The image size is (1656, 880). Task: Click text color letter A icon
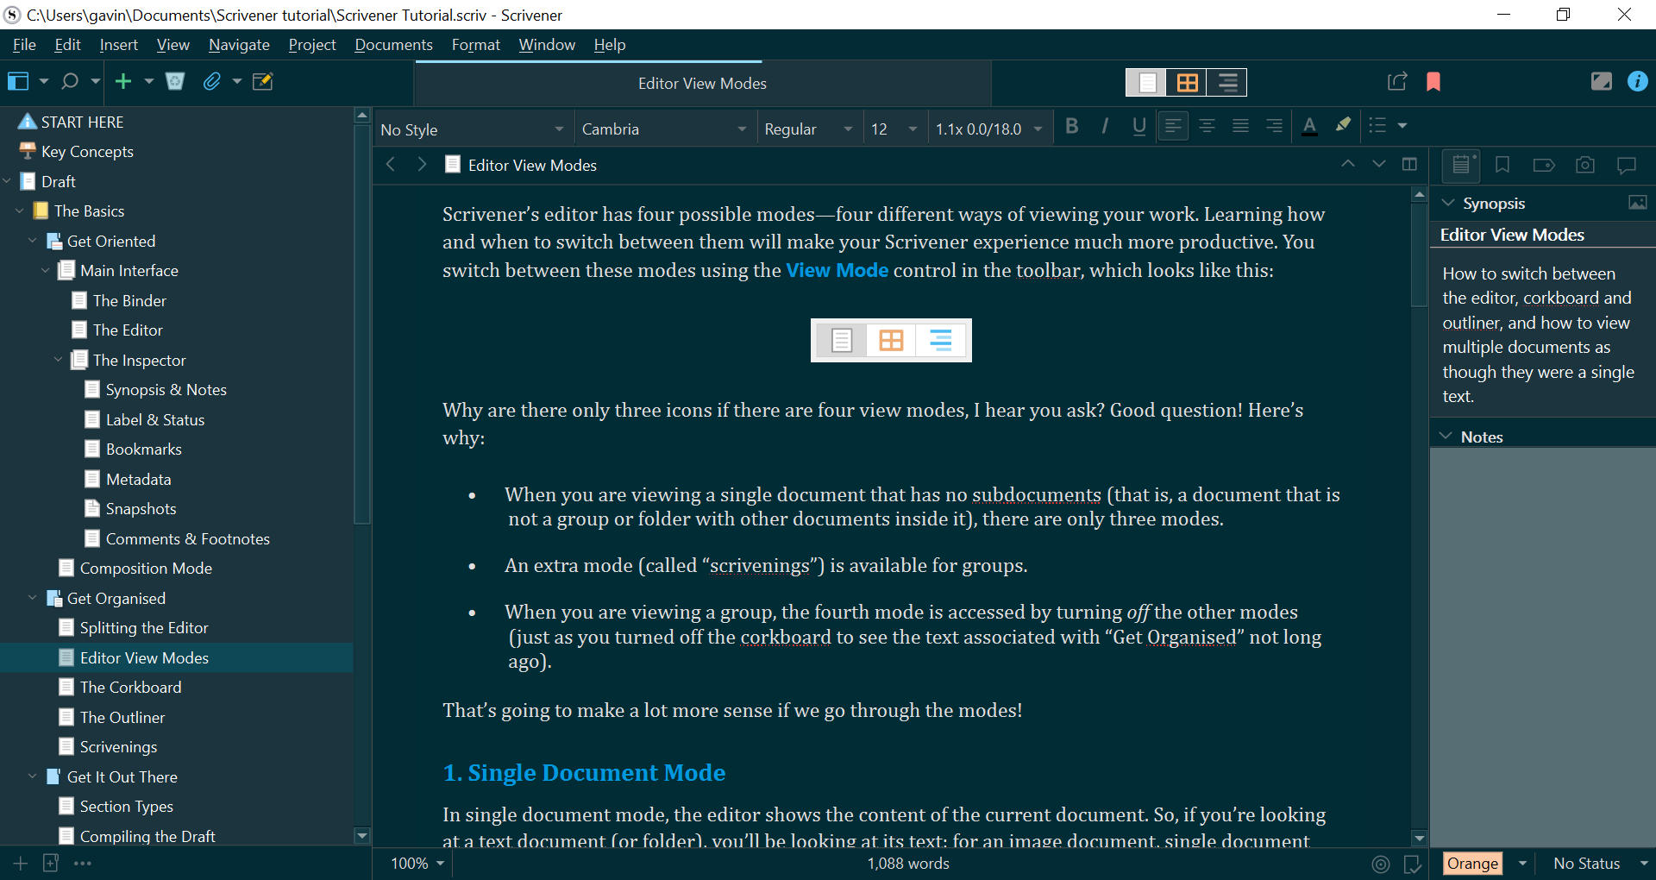(x=1309, y=126)
